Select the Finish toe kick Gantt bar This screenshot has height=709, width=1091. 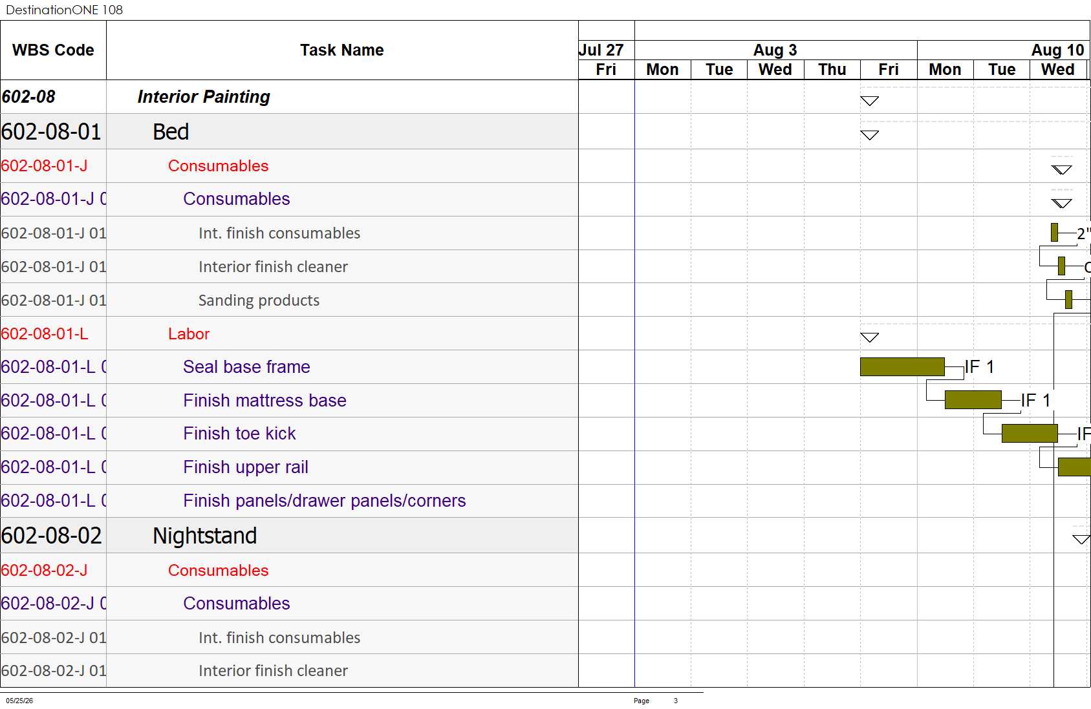click(x=1030, y=434)
